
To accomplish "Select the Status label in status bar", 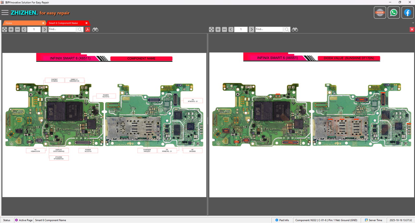I will [x=6, y=220].
